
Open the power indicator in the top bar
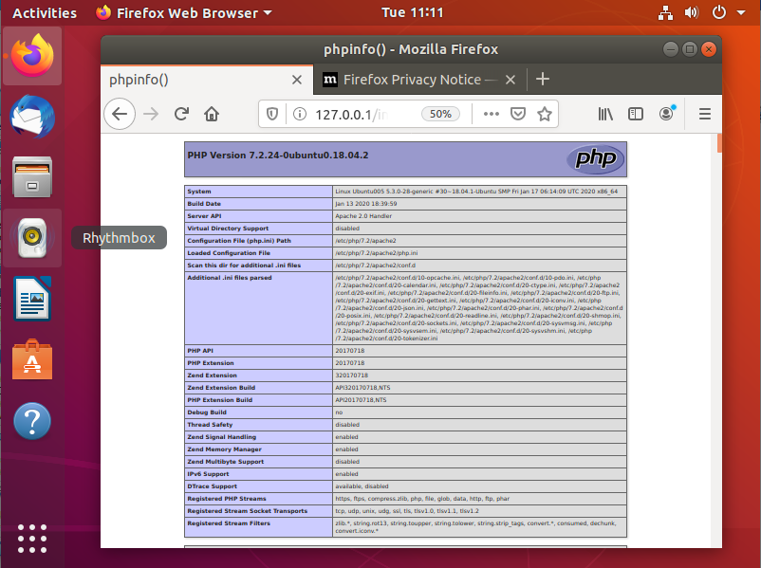[719, 12]
